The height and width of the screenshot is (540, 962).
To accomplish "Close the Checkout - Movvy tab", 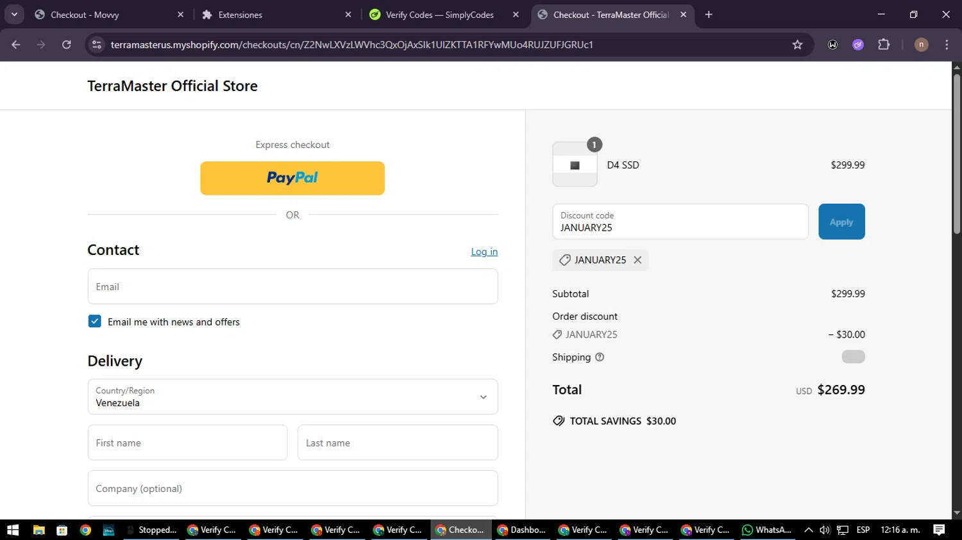I will click(180, 15).
